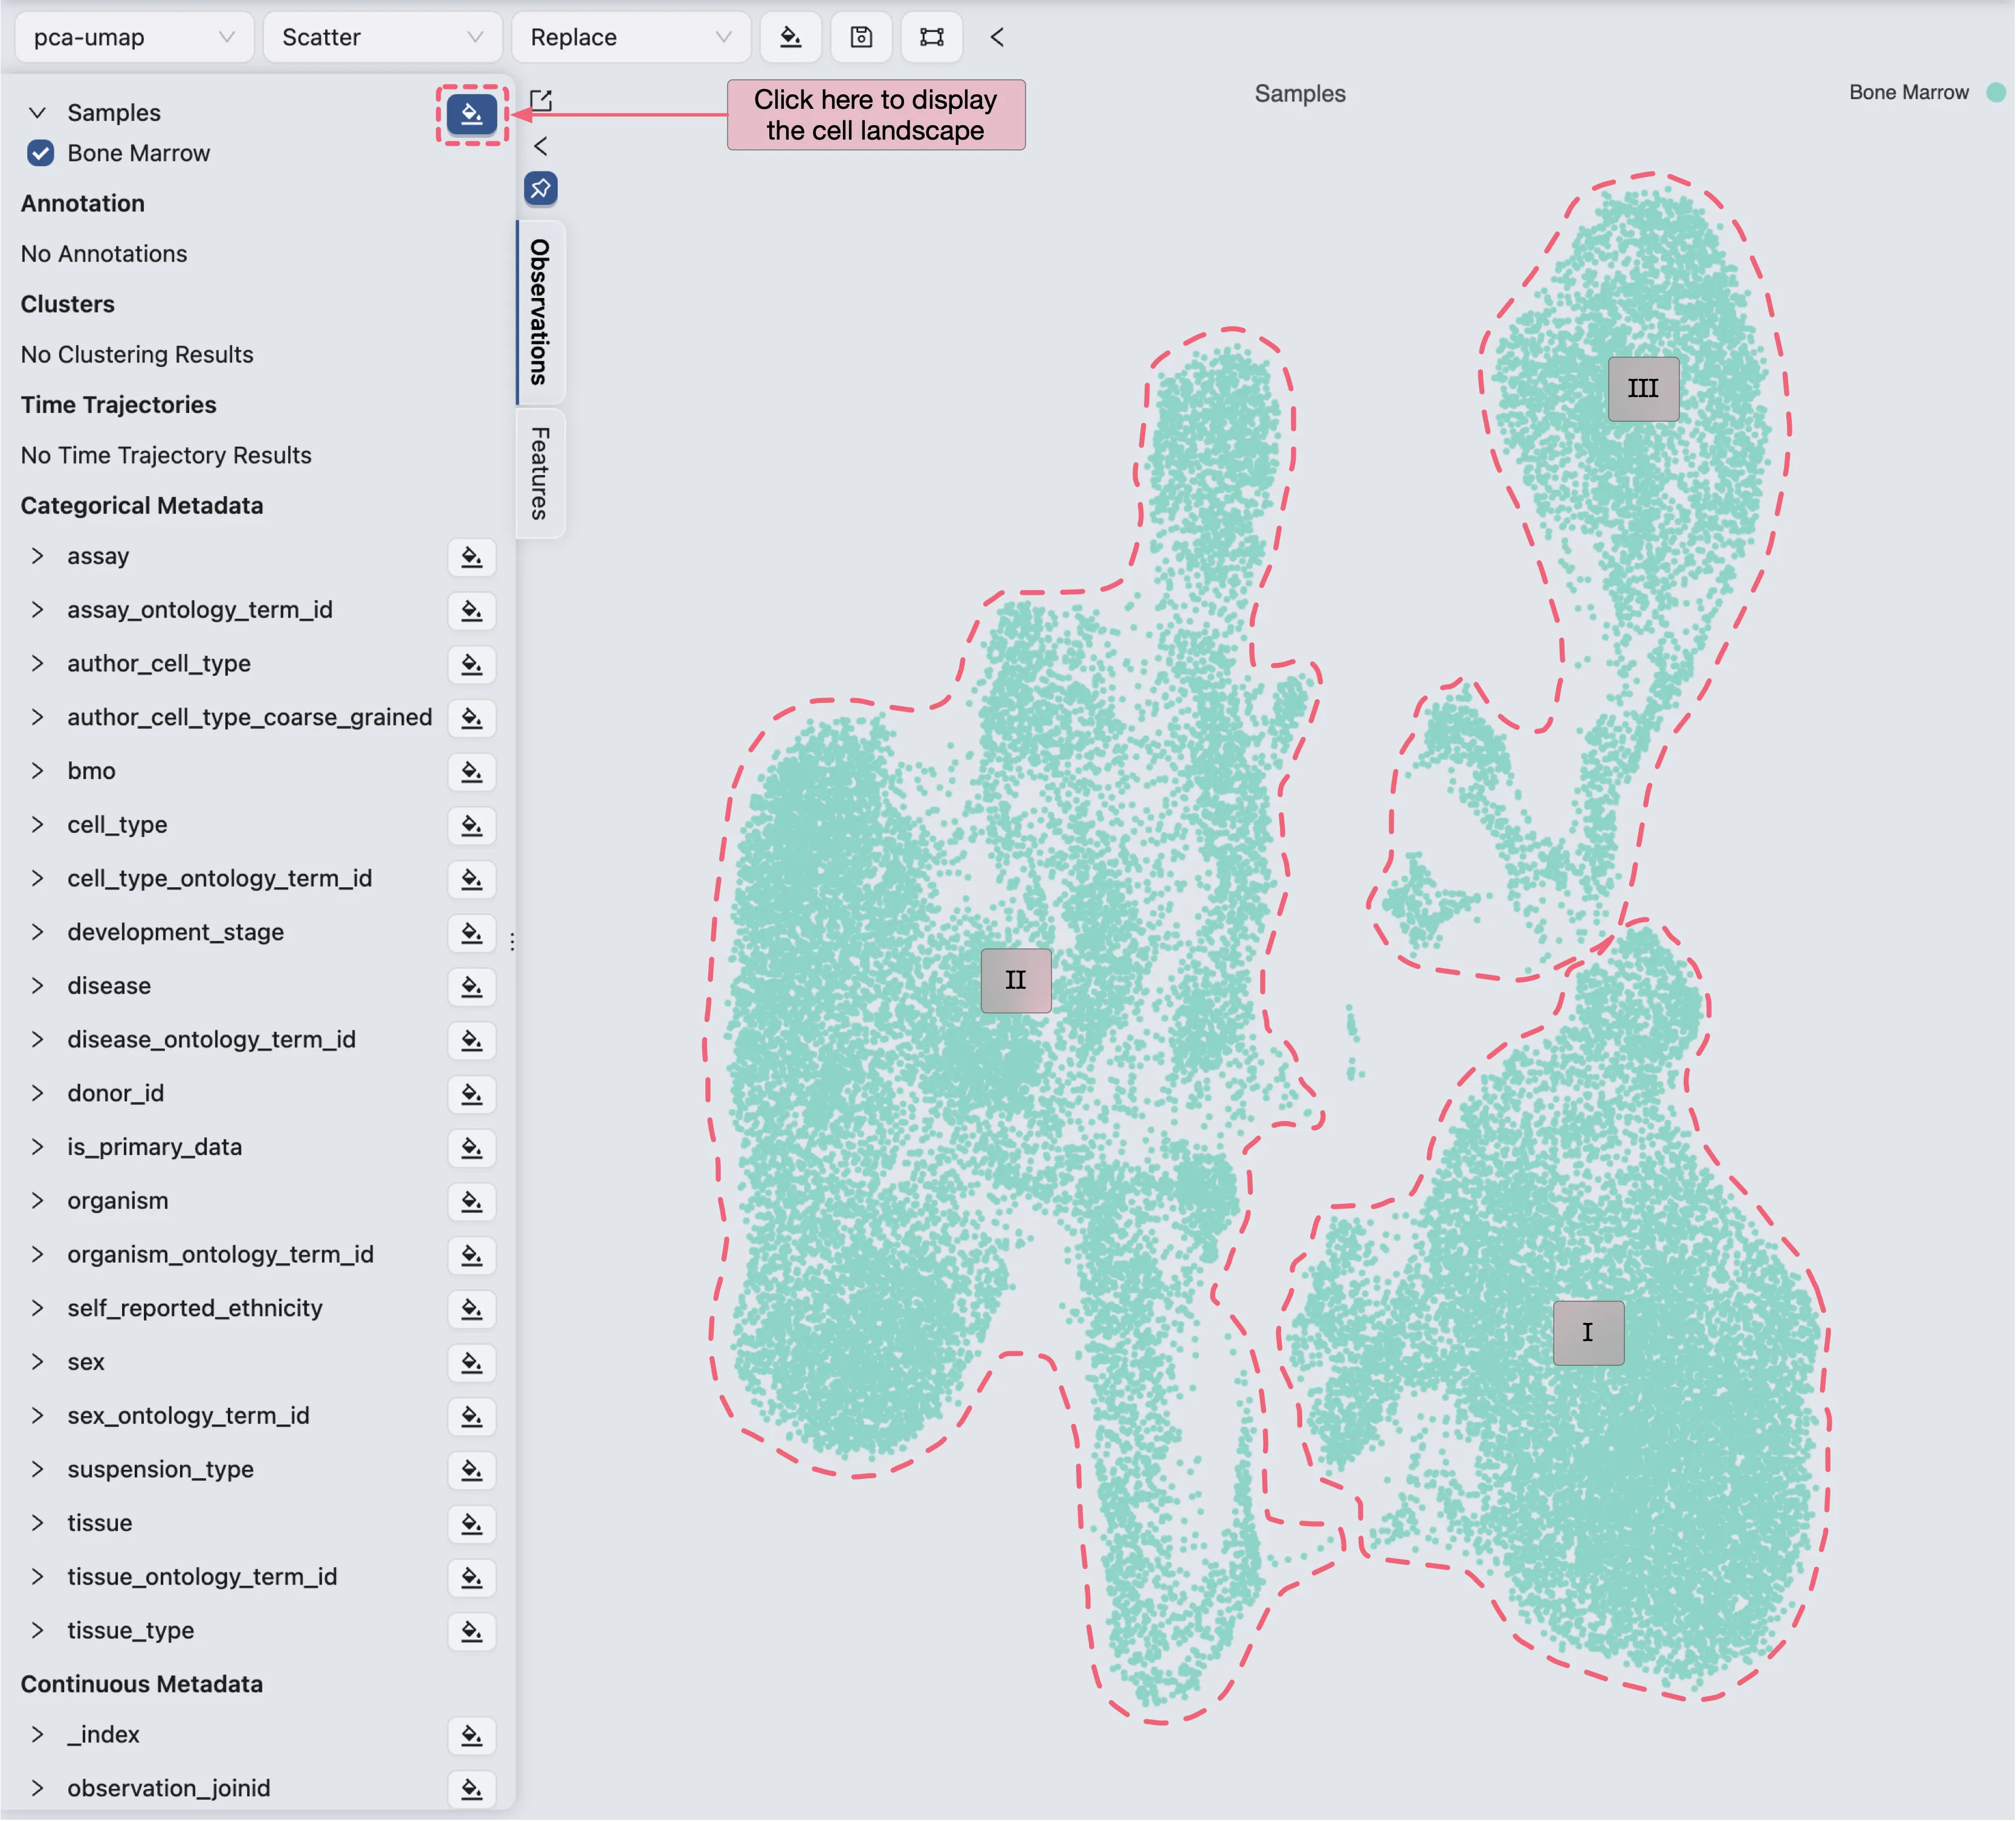Click the top toolbar fill color icon
Screen dimensions: 2016x1821
pyautogui.click(x=790, y=37)
